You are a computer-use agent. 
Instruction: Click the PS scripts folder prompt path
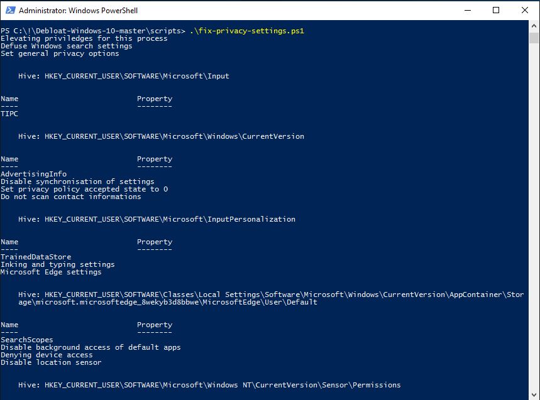[93, 31]
